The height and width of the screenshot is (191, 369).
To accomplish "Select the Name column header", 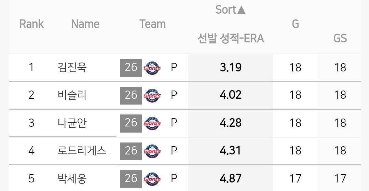I will pyautogui.click(x=85, y=24).
